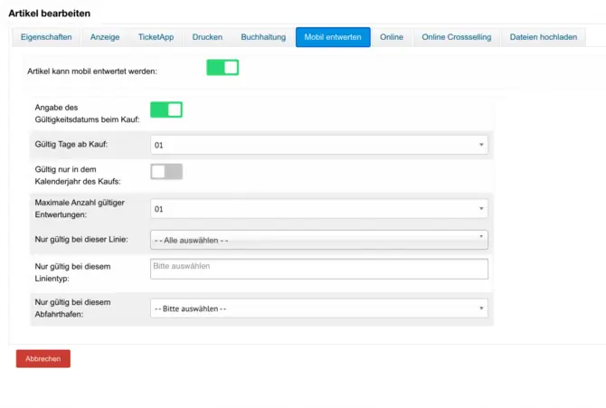
Task: Click the active Mobil entwerten tab
Action: click(333, 37)
